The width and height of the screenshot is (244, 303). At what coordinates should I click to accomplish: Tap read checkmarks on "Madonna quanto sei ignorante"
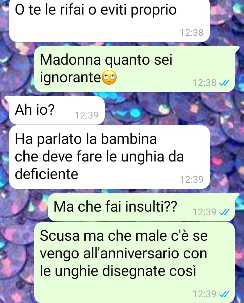224,83
